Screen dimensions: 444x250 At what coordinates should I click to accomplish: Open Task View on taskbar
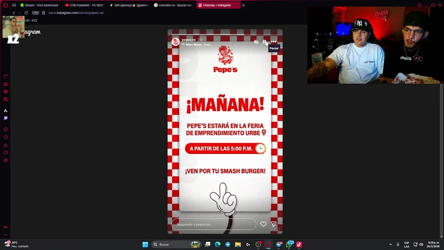(x=207, y=244)
